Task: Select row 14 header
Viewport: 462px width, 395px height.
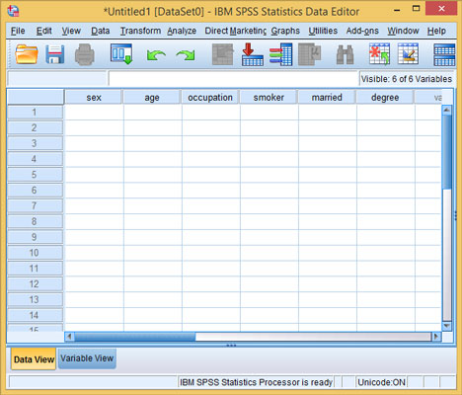Action: pyautogui.click(x=35, y=315)
